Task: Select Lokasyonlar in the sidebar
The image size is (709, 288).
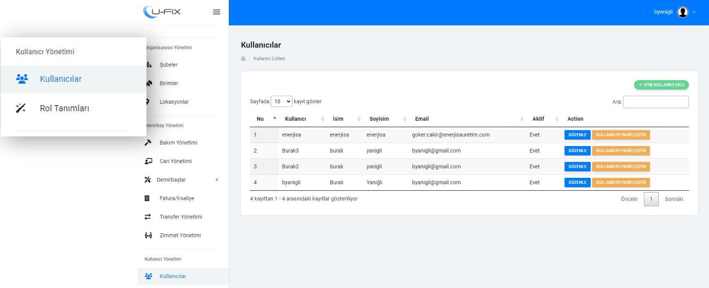Action: click(174, 102)
